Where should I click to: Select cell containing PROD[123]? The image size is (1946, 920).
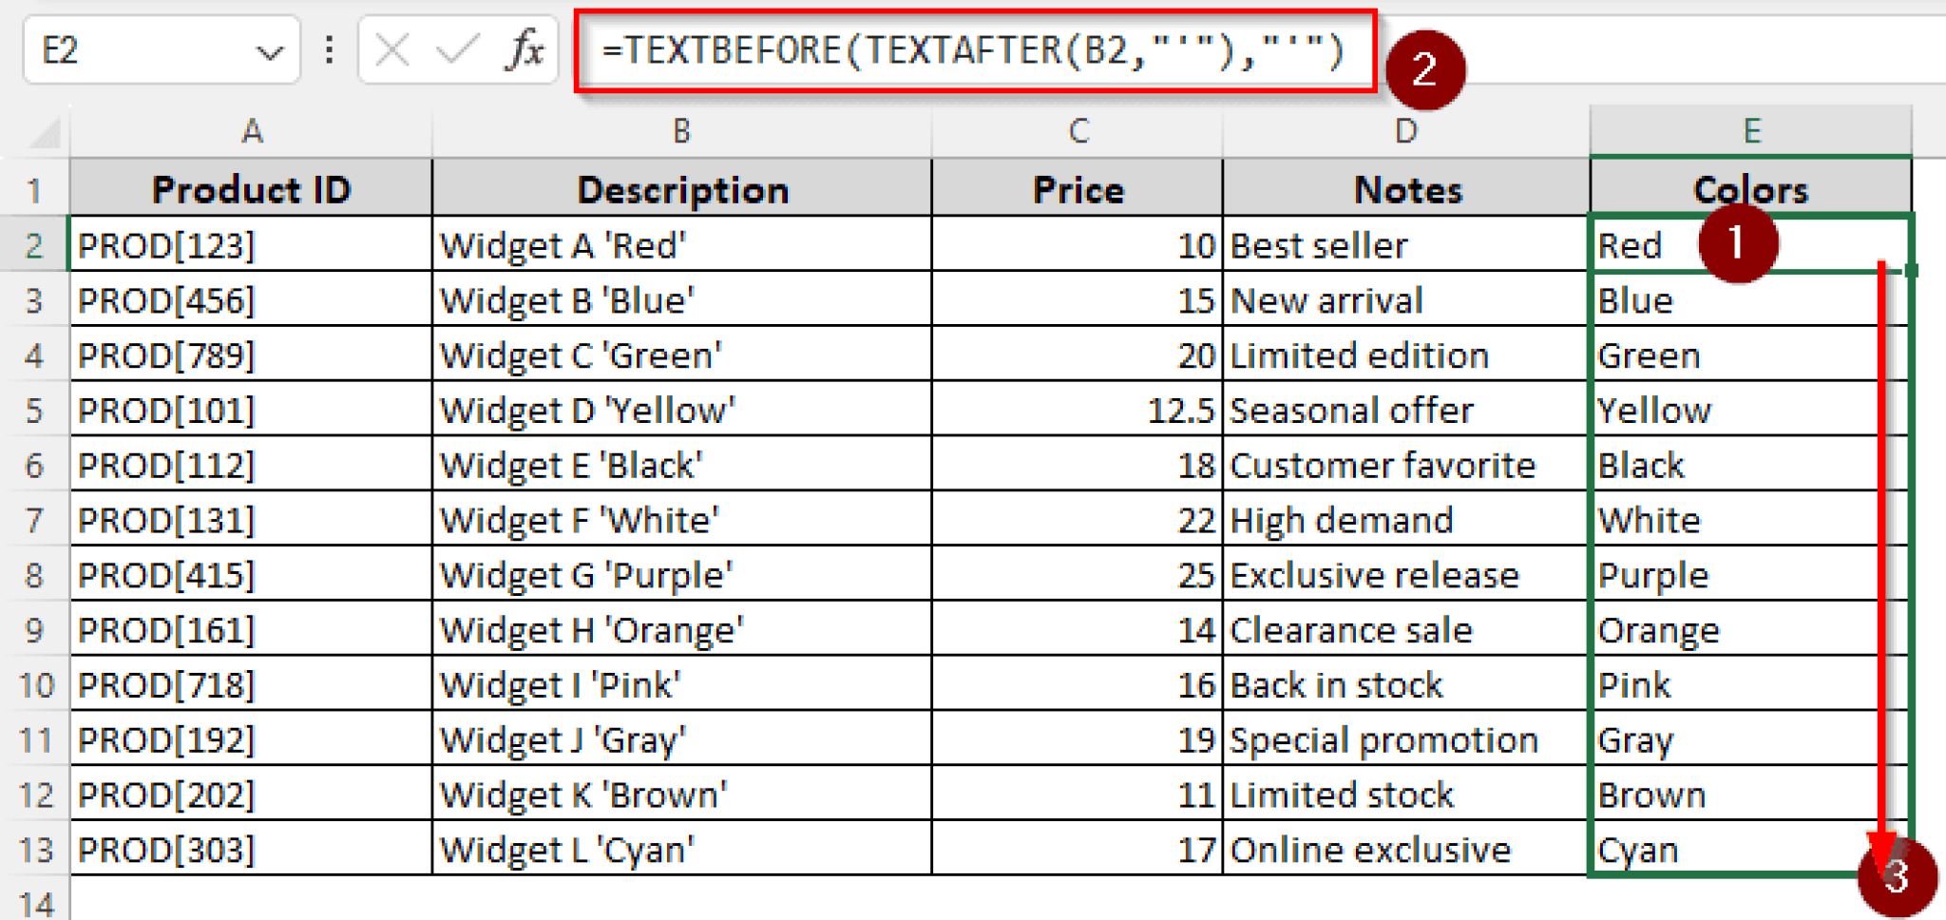pos(251,244)
